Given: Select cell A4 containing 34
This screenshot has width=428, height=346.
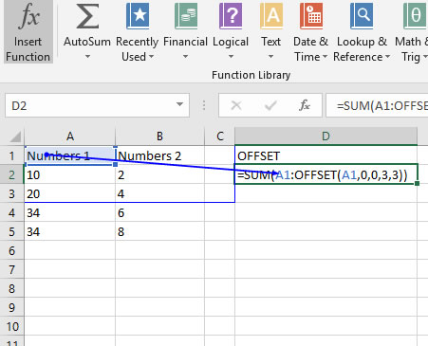Looking at the screenshot, I should tap(70, 212).
